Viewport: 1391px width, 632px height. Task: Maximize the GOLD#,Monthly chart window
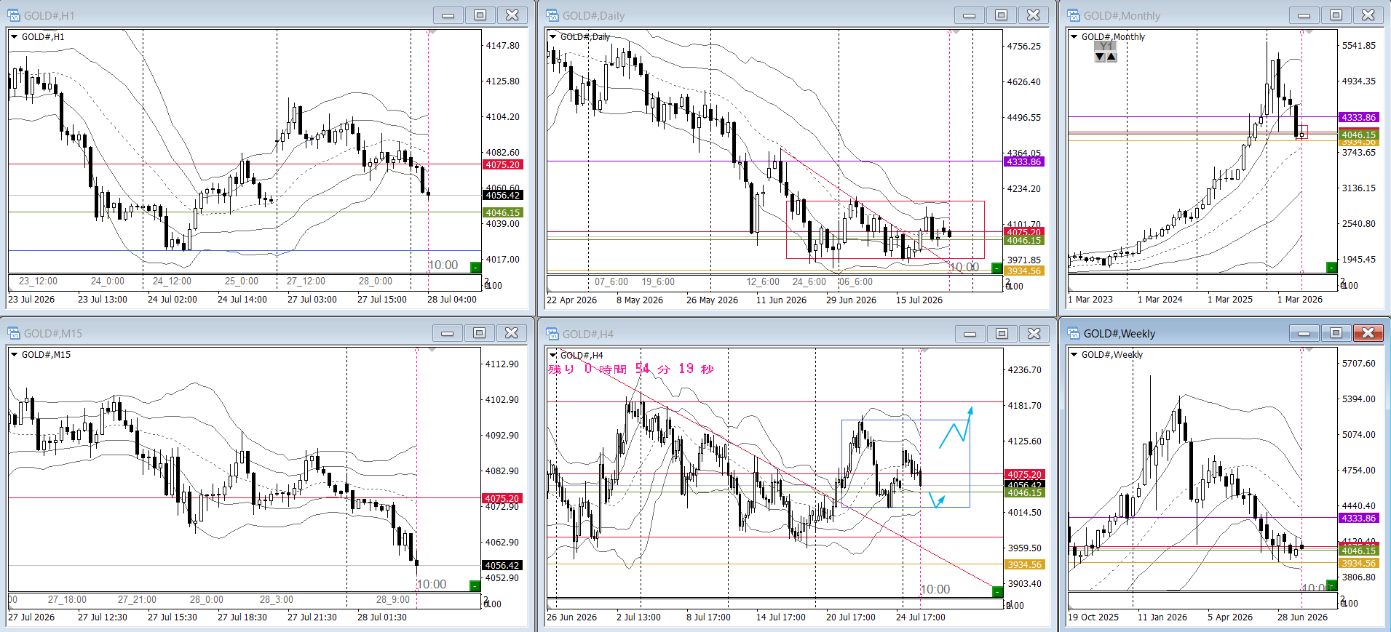(x=1336, y=15)
